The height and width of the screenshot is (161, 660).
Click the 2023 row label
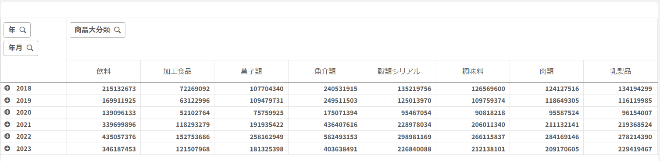(x=24, y=149)
